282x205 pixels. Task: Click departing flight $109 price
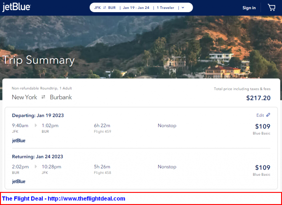(263, 126)
